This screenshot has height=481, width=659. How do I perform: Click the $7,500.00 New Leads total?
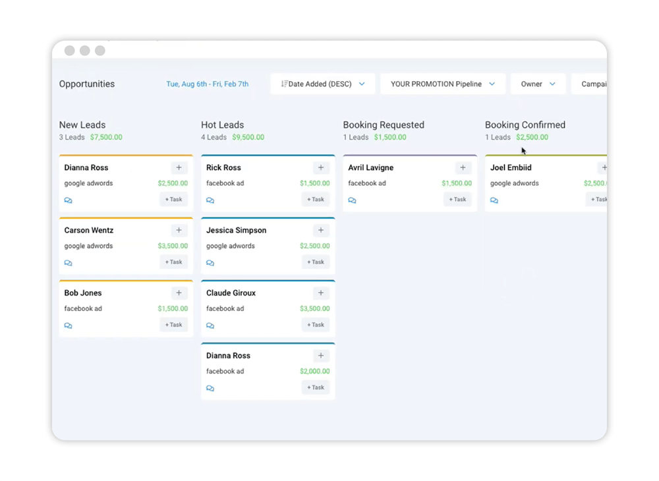106,137
